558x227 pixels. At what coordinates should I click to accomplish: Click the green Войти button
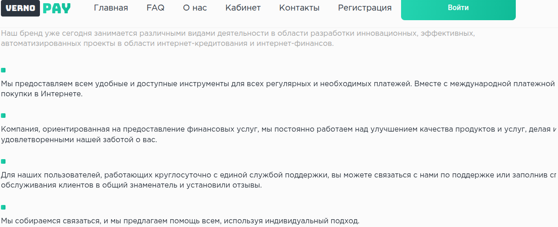tap(458, 8)
